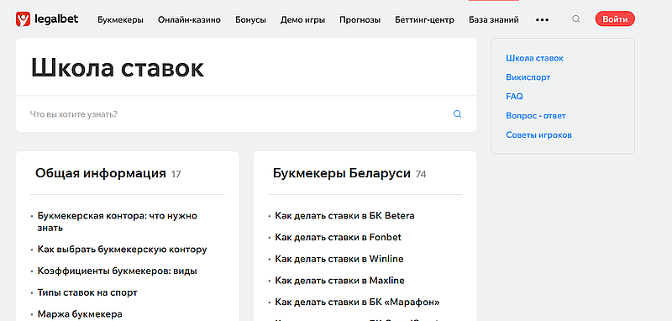The image size is (672, 321).
Task: Go to Бонусы section
Action: (250, 19)
